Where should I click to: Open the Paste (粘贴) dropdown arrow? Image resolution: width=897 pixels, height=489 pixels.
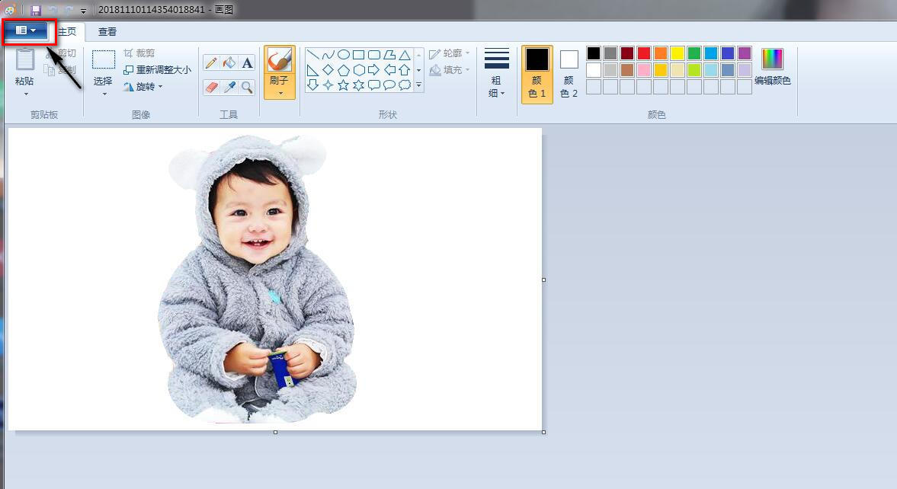25,94
